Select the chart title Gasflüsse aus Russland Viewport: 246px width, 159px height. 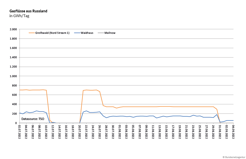[x=29, y=11]
